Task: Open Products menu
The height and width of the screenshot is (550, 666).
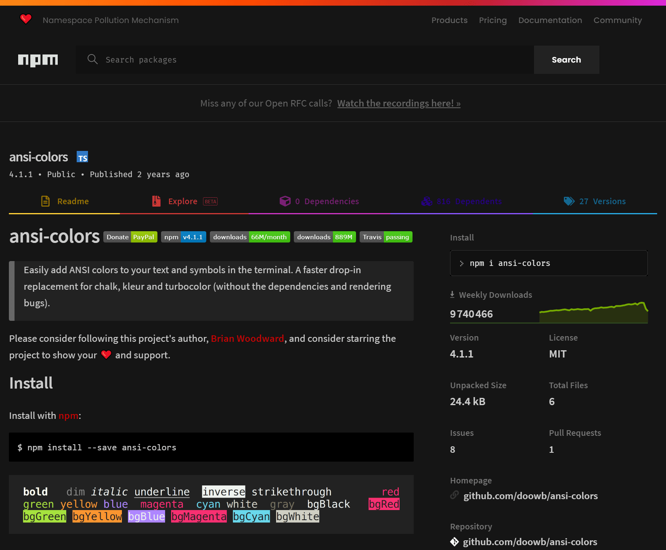Action: tap(449, 20)
